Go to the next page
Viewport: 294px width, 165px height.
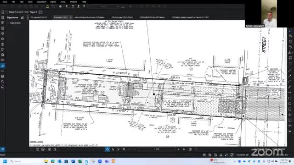pos(178,149)
